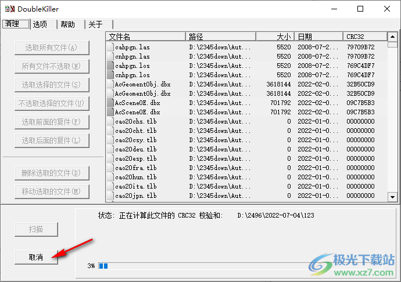The width and height of the screenshot is (401, 282).
Task: Check the box beside cao20csy.tlb
Action: 110,140
